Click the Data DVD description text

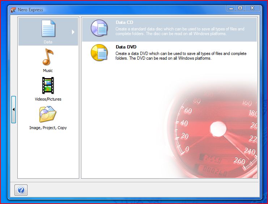[181, 56]
